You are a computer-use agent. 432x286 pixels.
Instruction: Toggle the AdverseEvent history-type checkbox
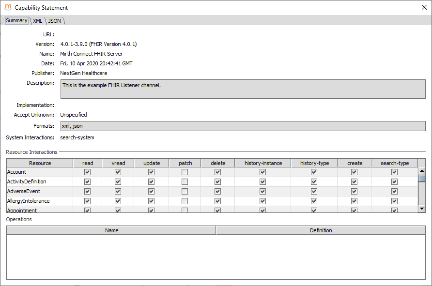314,191
